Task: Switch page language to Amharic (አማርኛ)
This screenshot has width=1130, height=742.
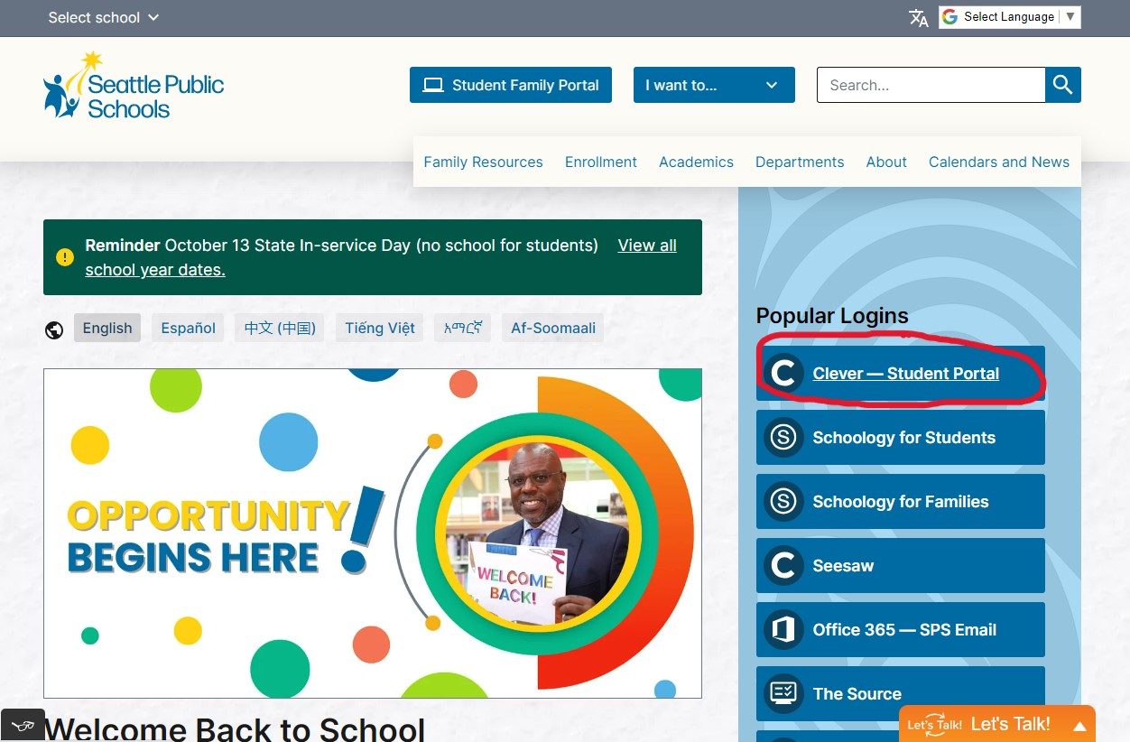Action: (x=462, y=328)
